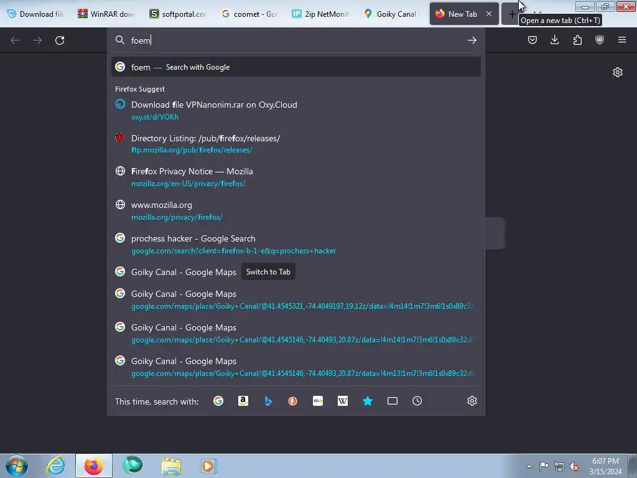The image size is (637, 478).
Task: Open the Downloads panel
Action: click(x=554, y=40)
